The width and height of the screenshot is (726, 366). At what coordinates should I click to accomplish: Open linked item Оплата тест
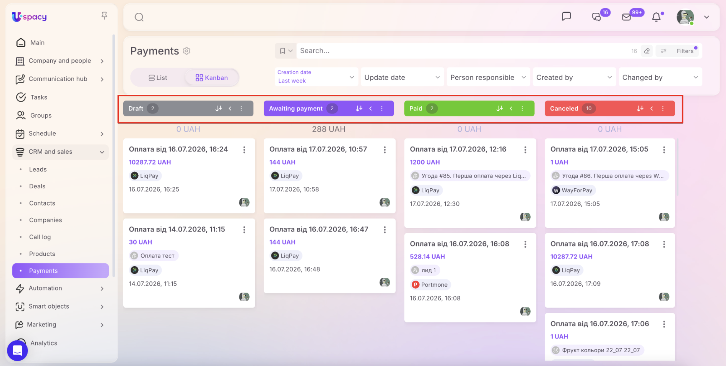click(x=154, y=256)
